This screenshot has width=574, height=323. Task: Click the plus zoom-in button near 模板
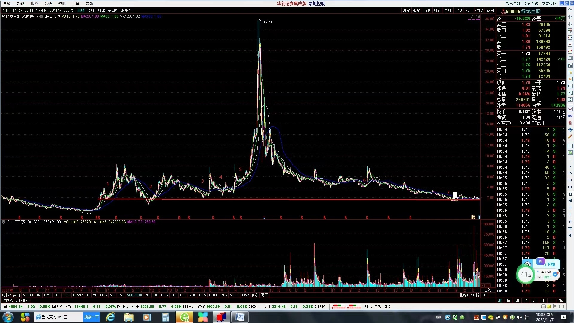pyautogui.click(x=485, y=295)
